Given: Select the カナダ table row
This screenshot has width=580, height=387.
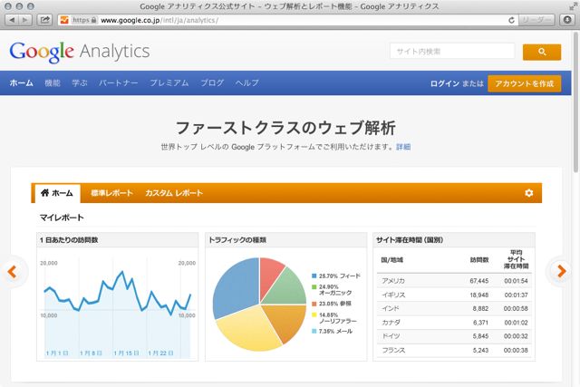Looking at the screenshot, I should point(454,323).
